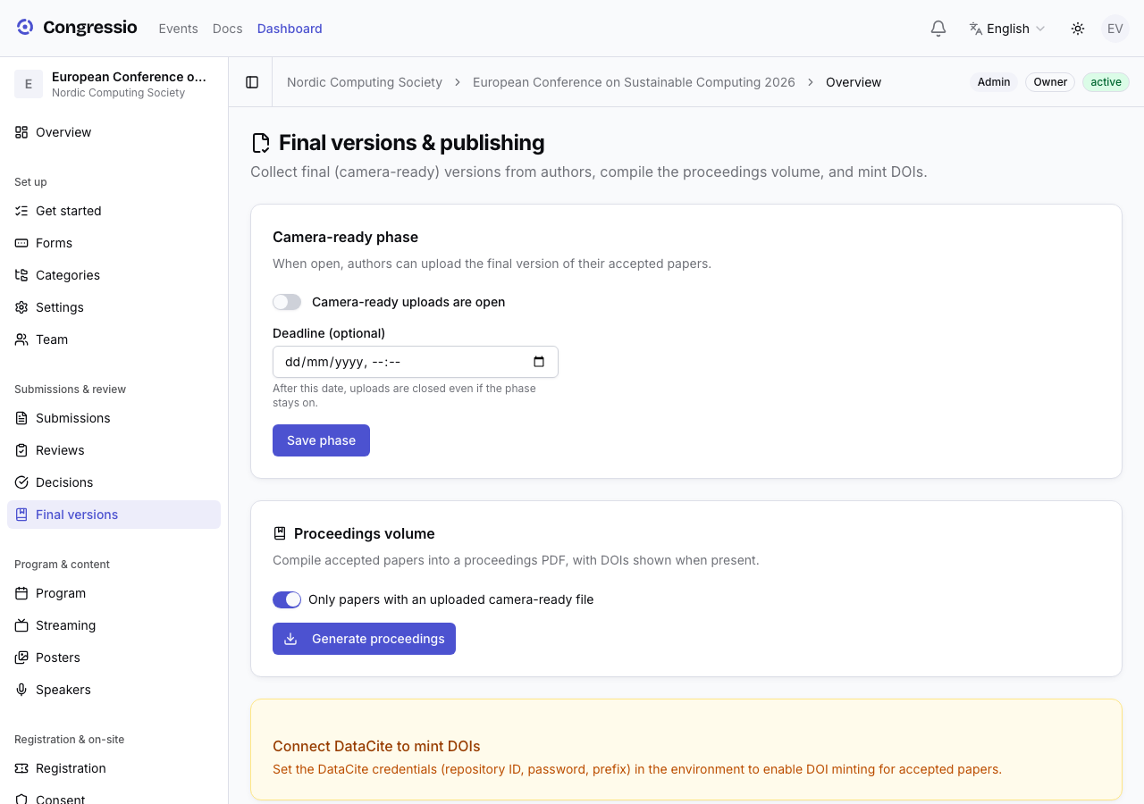1144x804 pixels.
Task: Open European Conference on Sustainable Computing 2026 breadcrumb
Action: pyautogui.click(x=634, y=82)
